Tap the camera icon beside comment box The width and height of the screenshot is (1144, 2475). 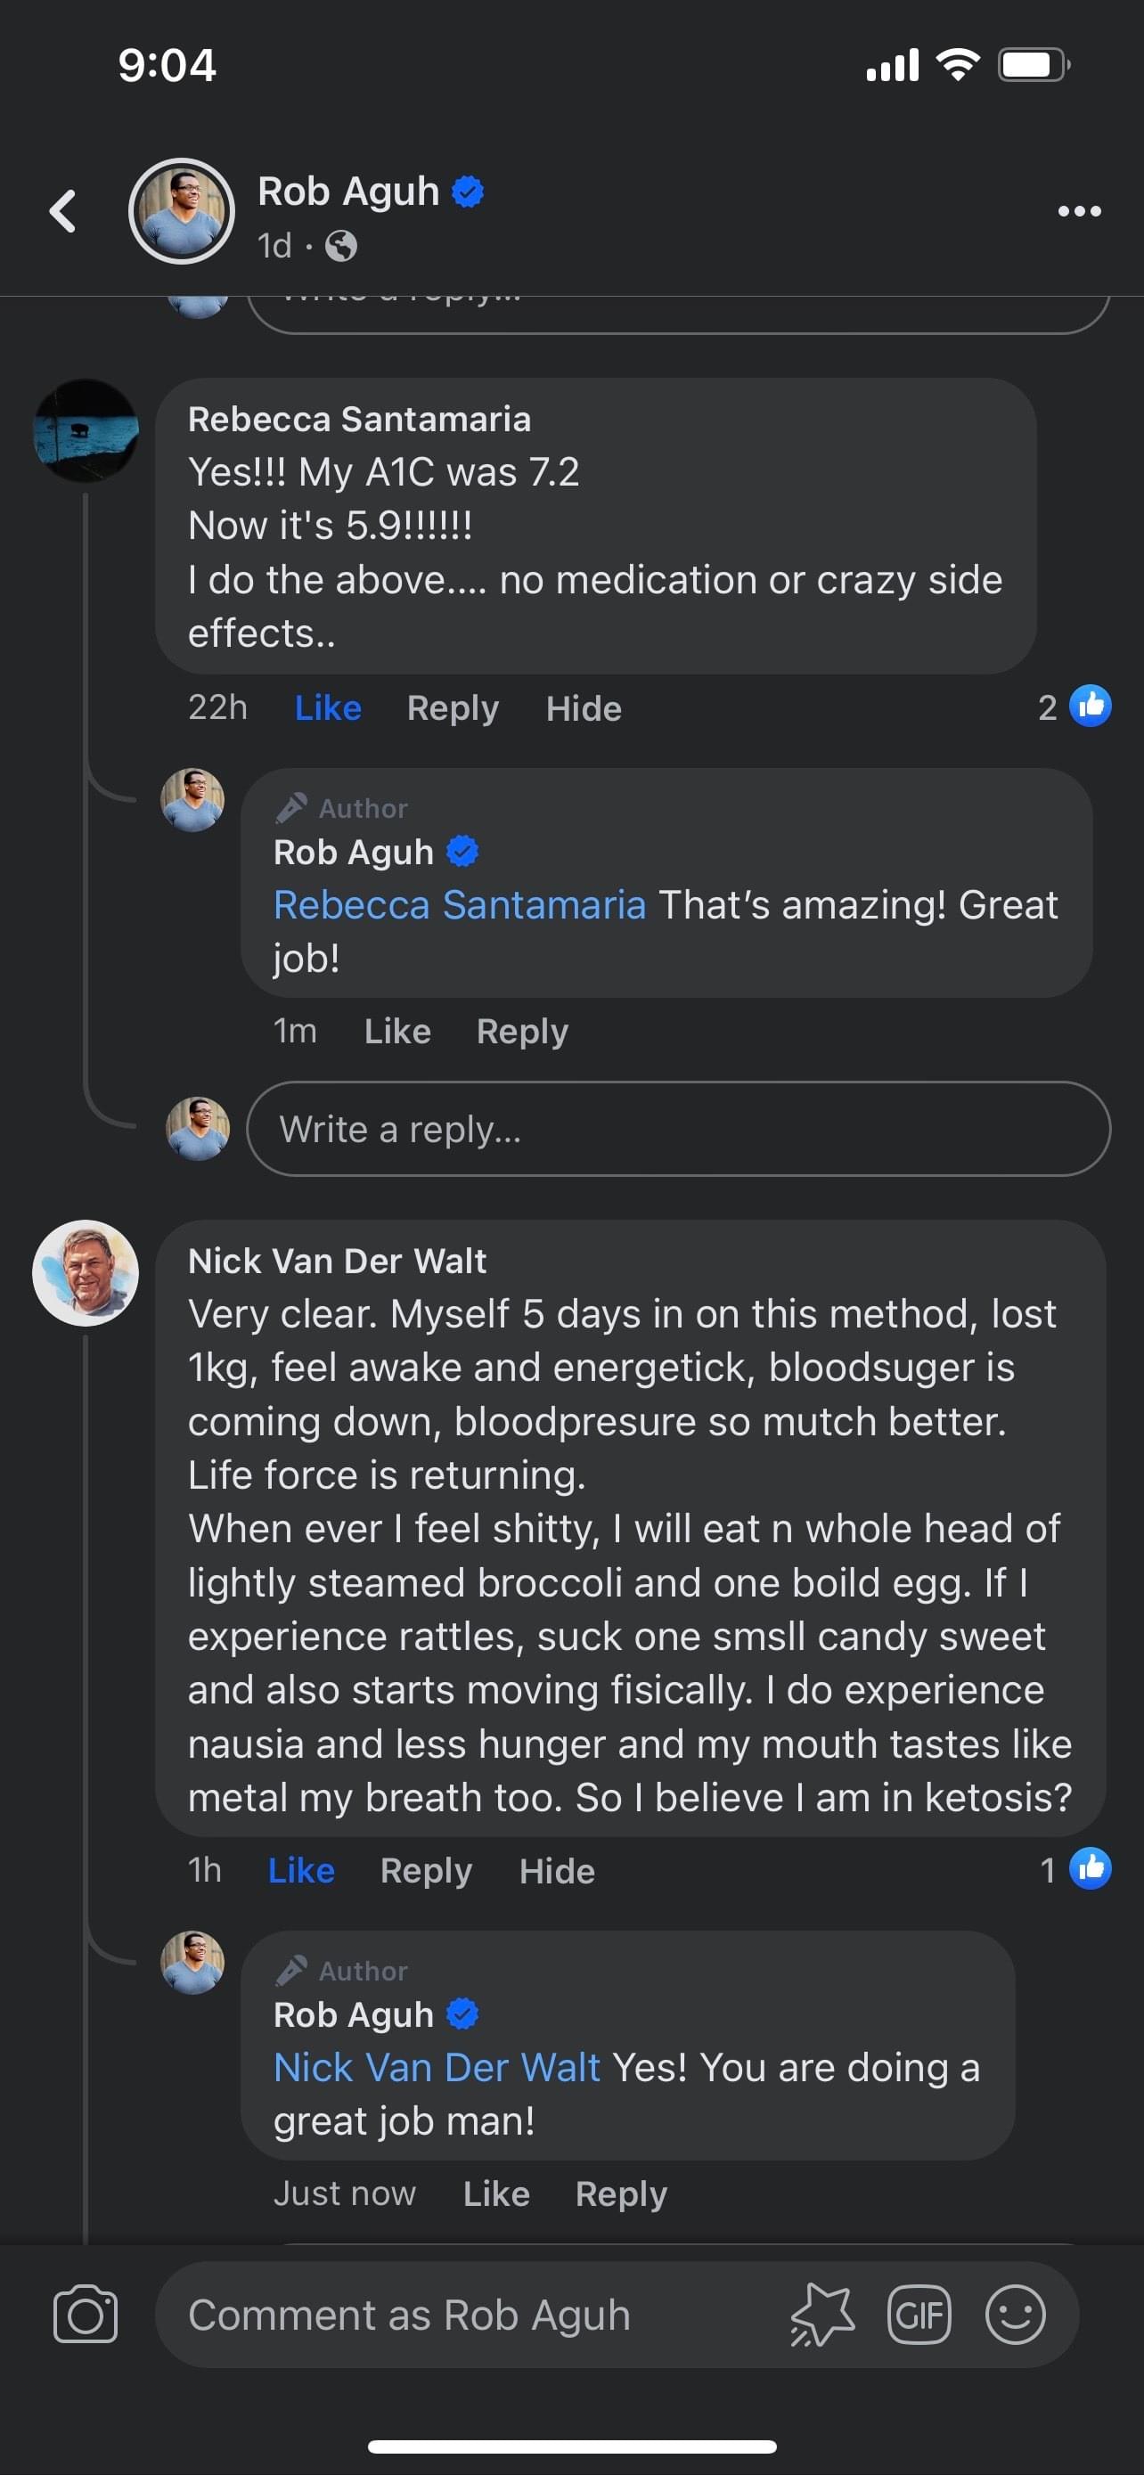tap(86, 2315)
